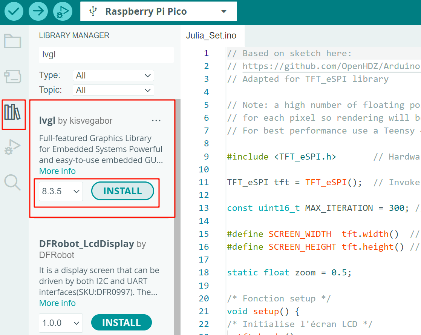Click the Upload arrow button
This screenshot has width=421, height=335.
click(38, 11)
